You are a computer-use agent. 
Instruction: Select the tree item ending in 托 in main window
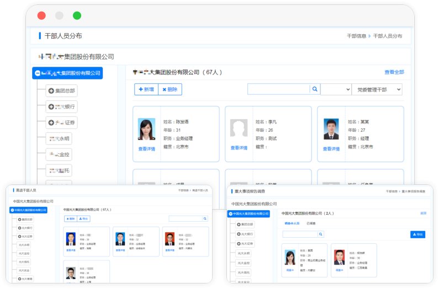tap(59, 170)
